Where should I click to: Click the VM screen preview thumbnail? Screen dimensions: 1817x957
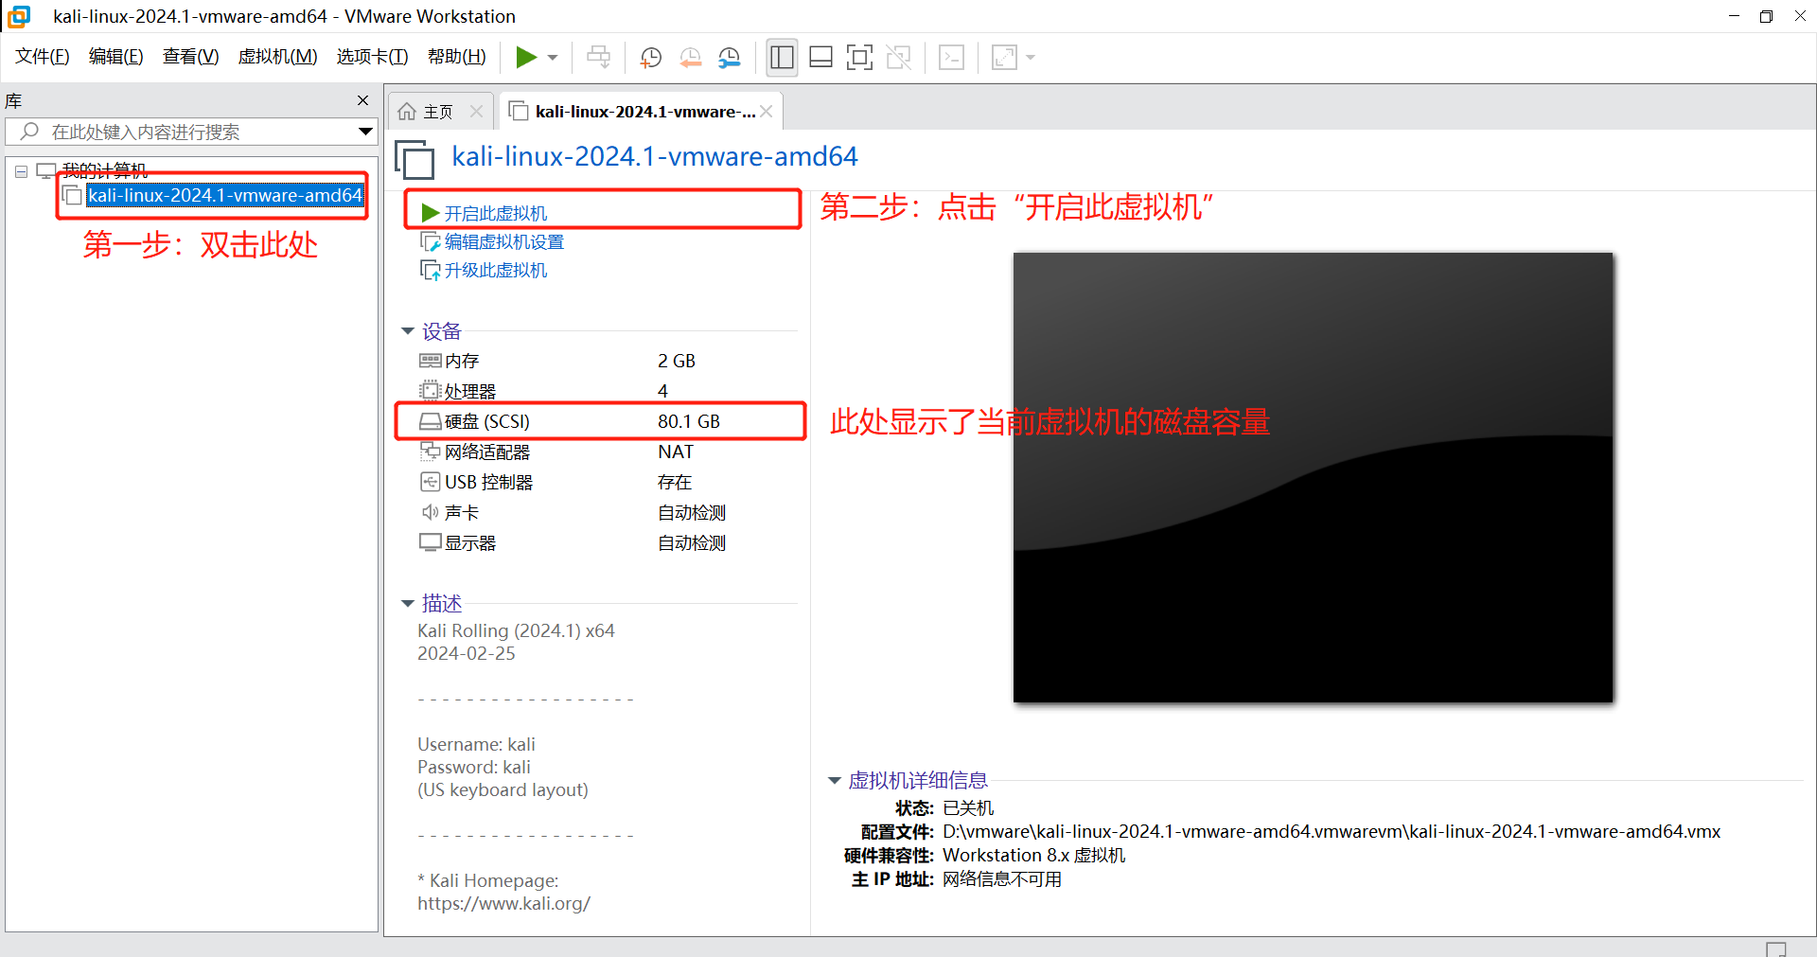[x=1313, y=477]
